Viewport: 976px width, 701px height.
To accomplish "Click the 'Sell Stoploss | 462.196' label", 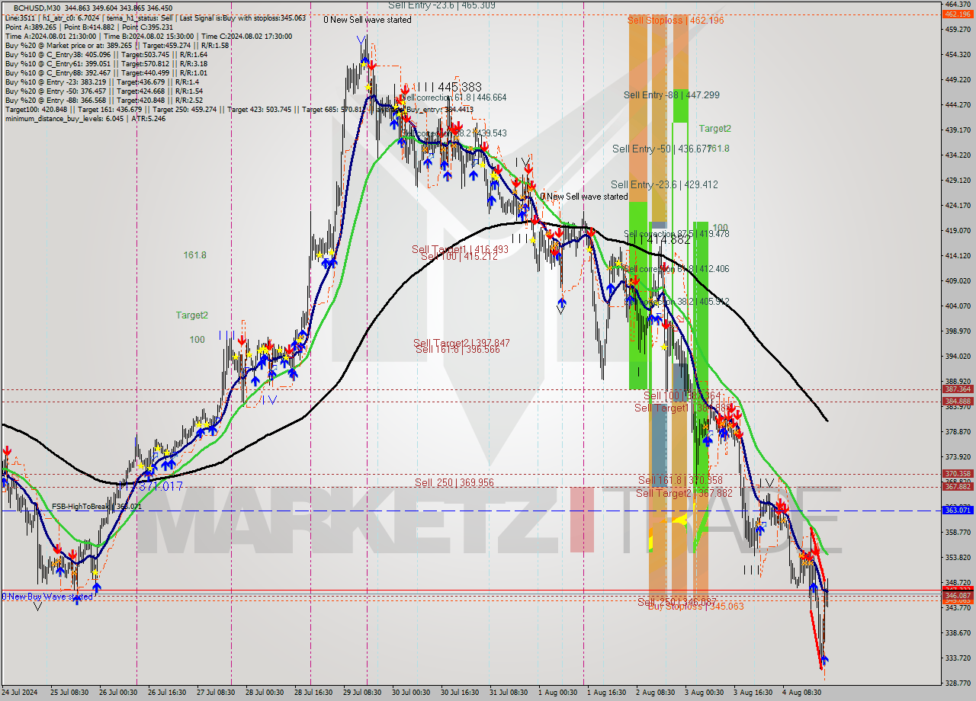I will [676, 21].
